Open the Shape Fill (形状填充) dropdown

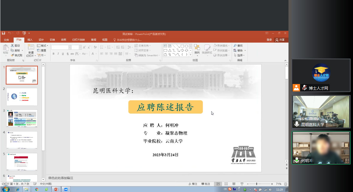pos(222,46)
